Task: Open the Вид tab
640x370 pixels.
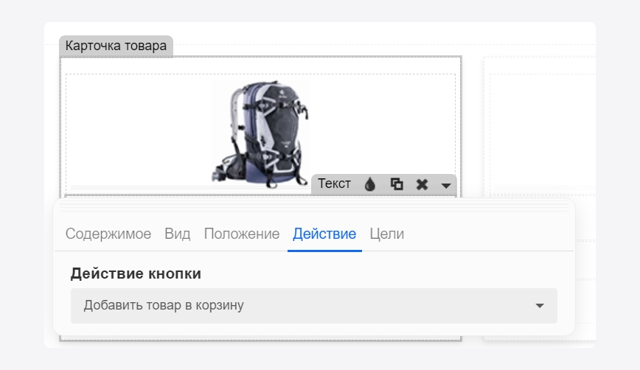Action: pos(177,234)
